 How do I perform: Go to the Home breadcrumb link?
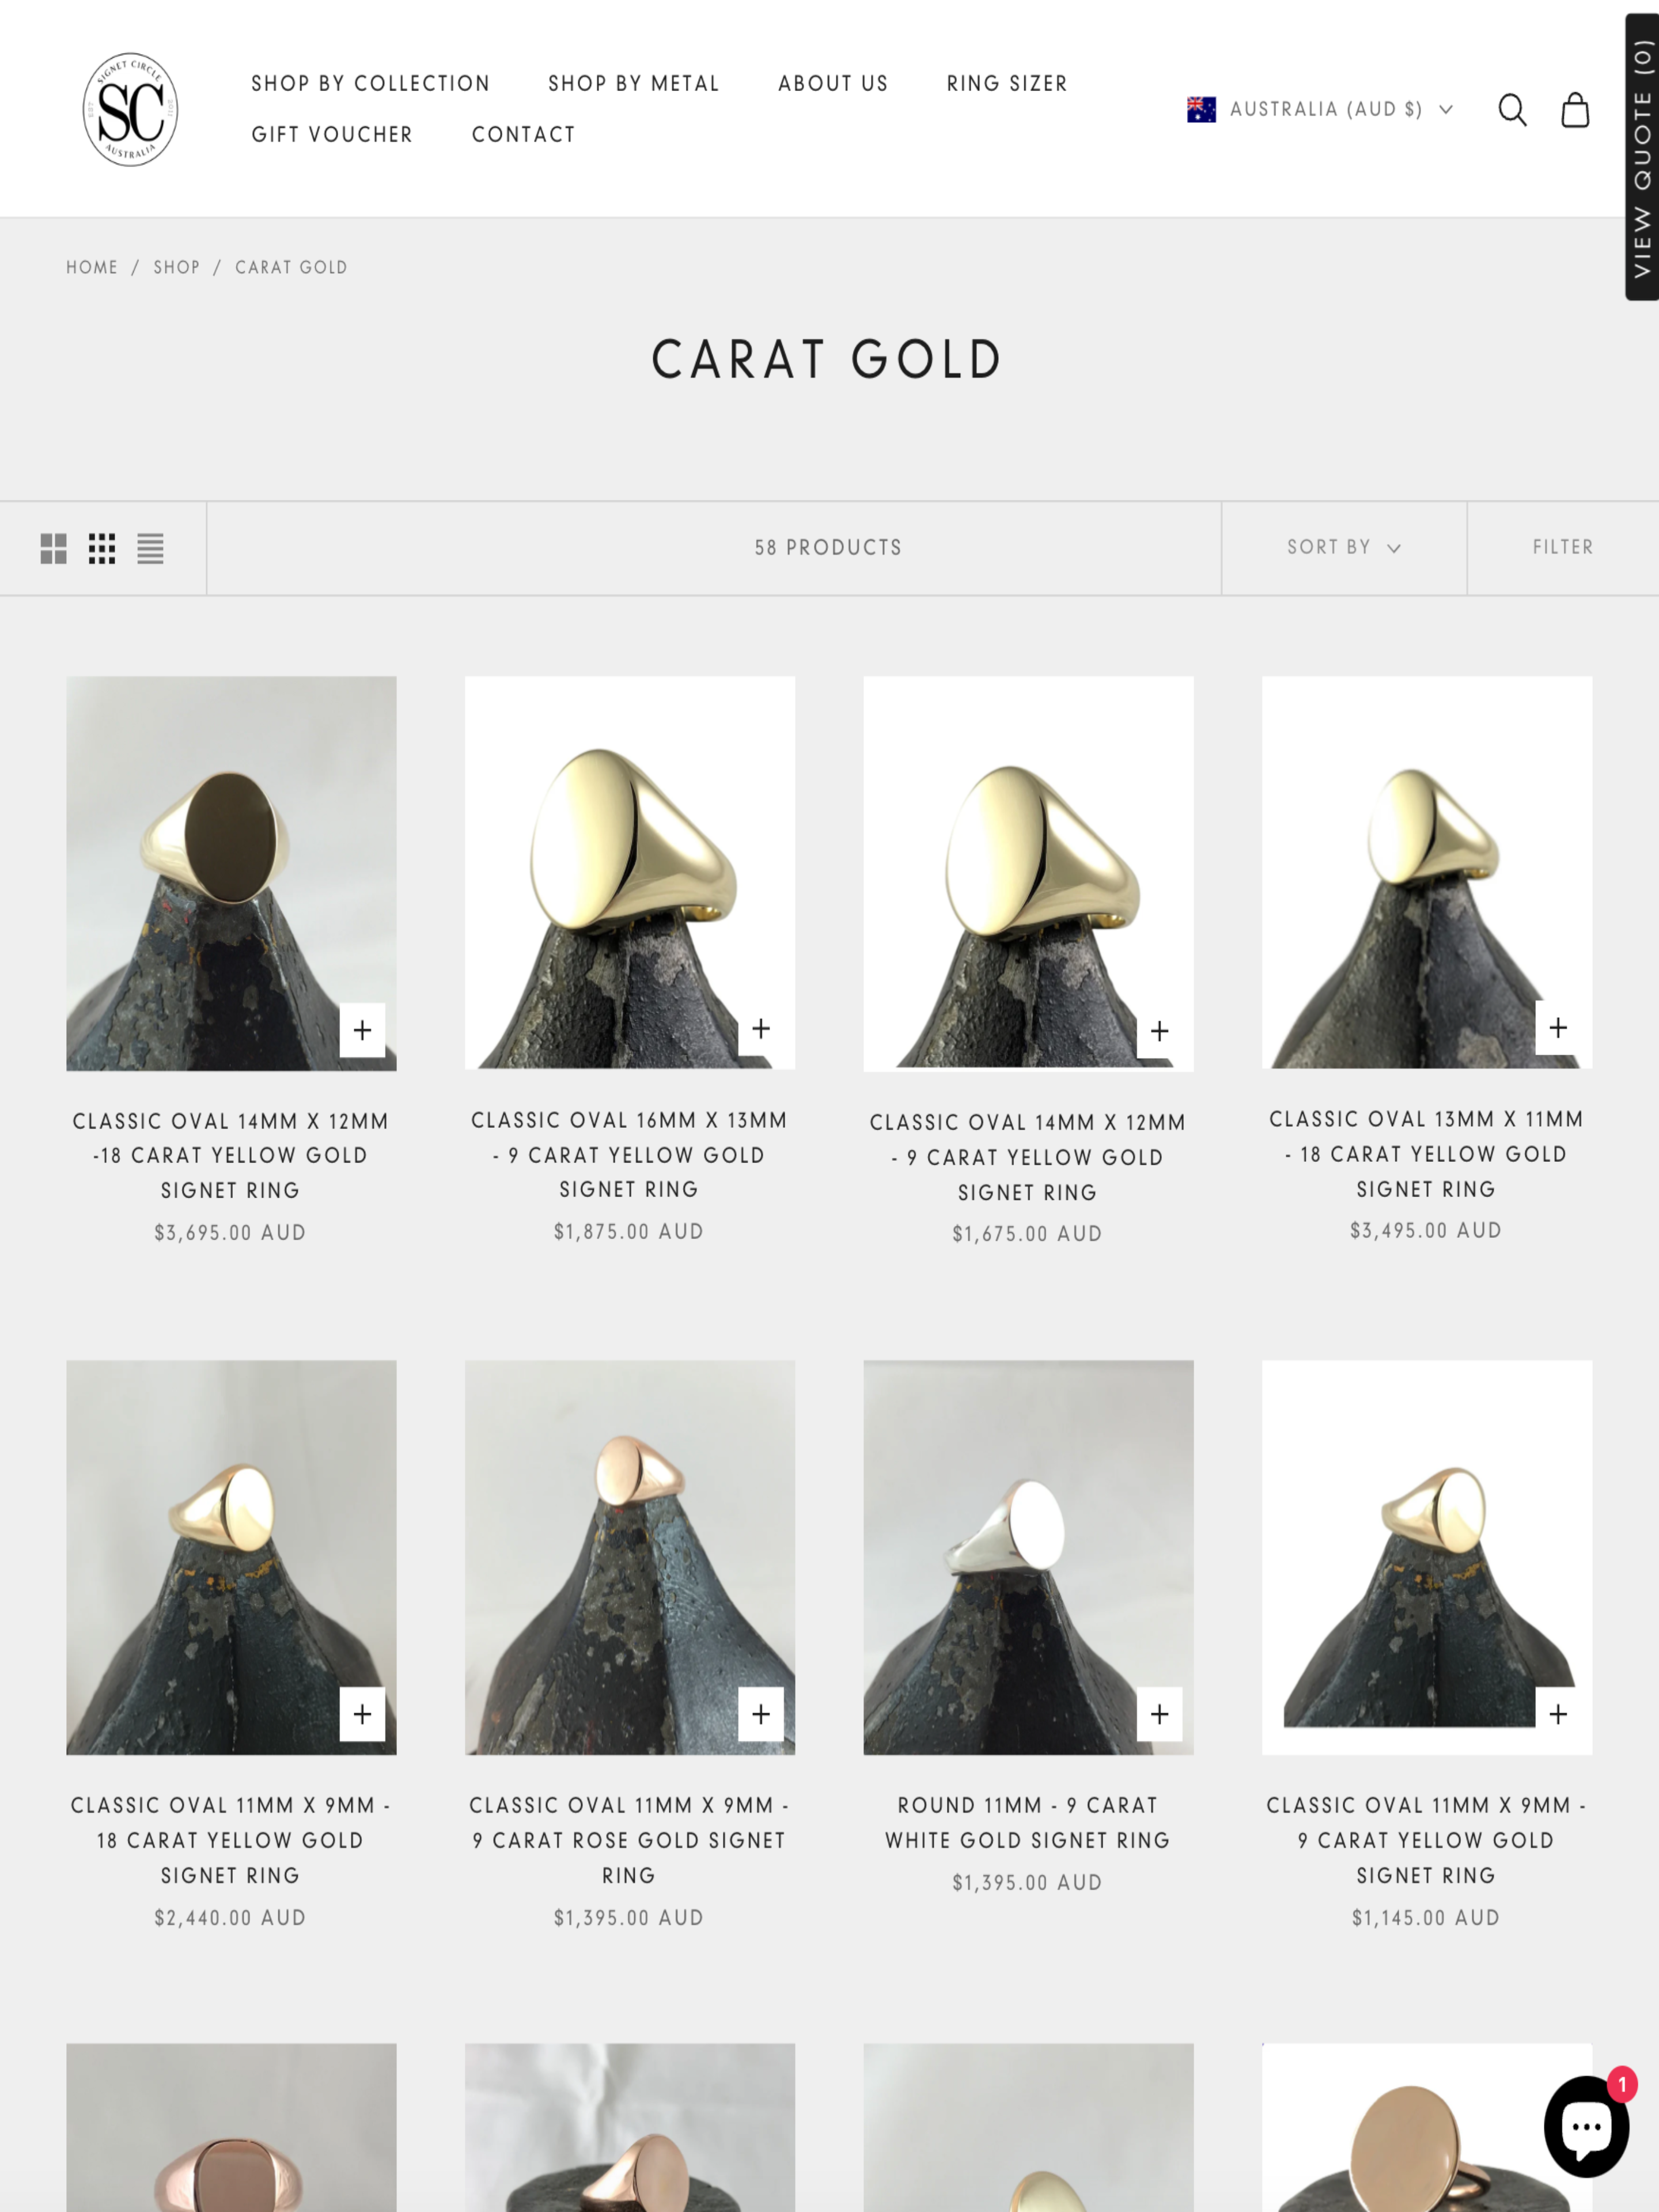tap(92, 268)
